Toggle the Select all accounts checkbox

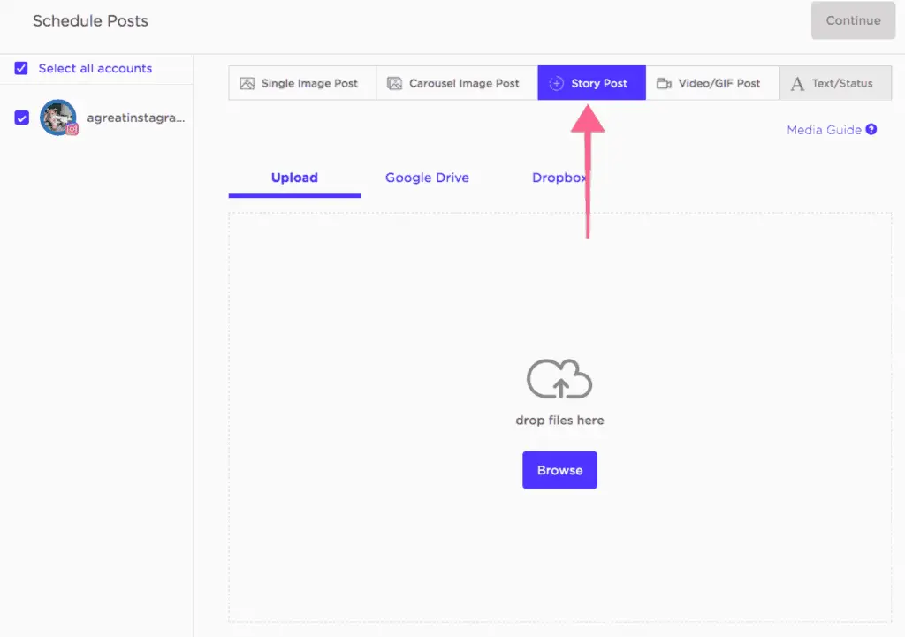point(22,68)
